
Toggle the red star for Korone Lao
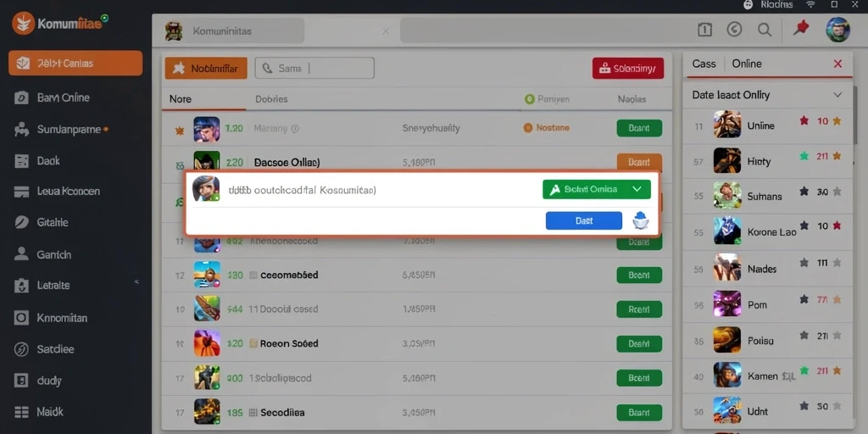point(837,225)
